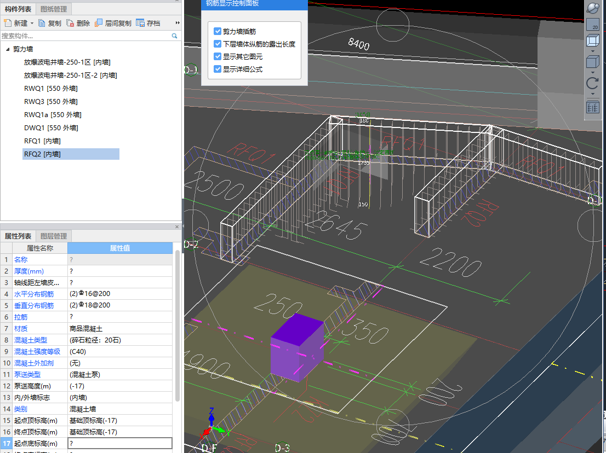
Task: Open the 新建 dropdown arrow
Action: tap(32, 24)
